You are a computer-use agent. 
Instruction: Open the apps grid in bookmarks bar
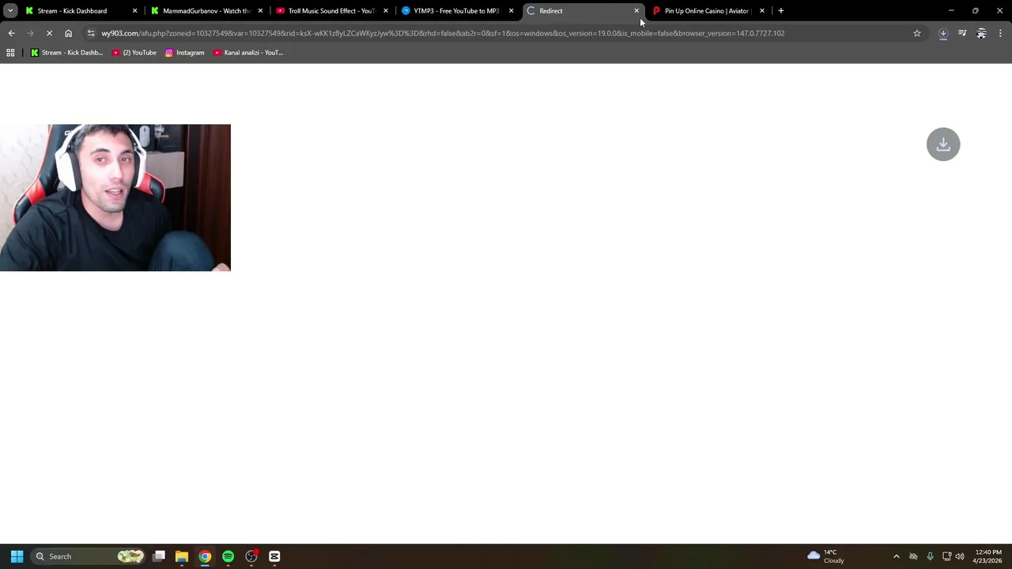10,53
